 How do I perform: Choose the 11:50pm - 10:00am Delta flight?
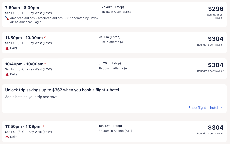coord(24,38)
